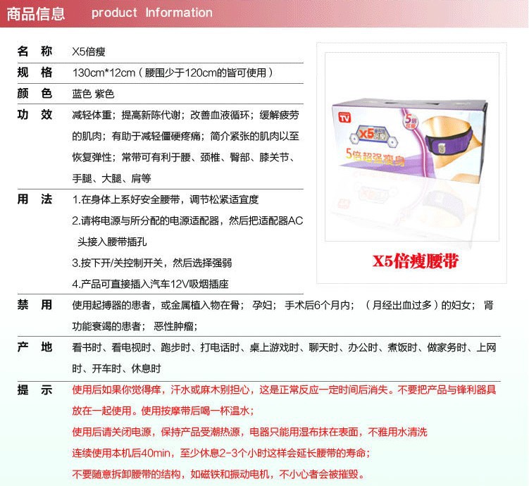The height and width of the screenshot is (486, 529).
Task: Click the yellow 5倍超强瘦身 text on box
Action: (x=375, y=156)
